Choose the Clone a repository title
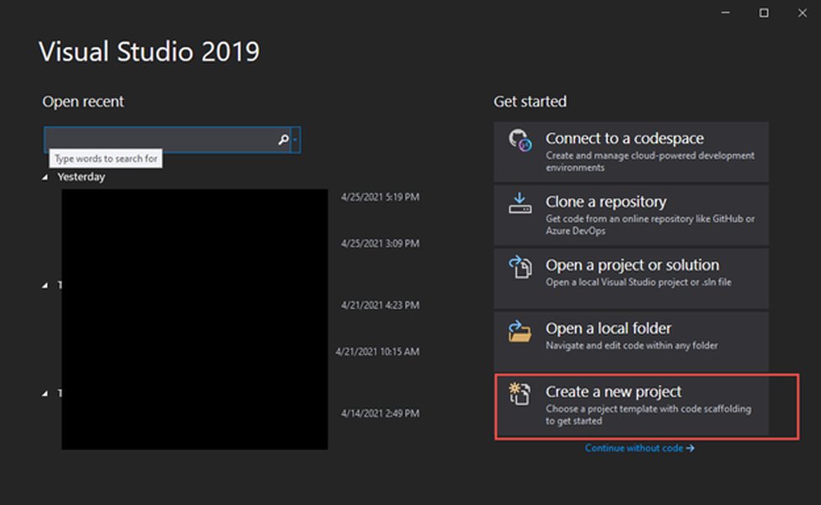 [605, 201]
